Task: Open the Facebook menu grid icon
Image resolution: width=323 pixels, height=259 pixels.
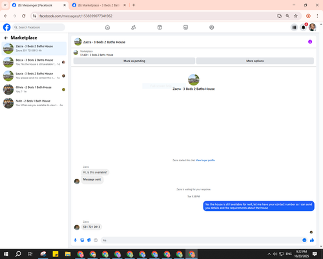Action: [294, 27]
